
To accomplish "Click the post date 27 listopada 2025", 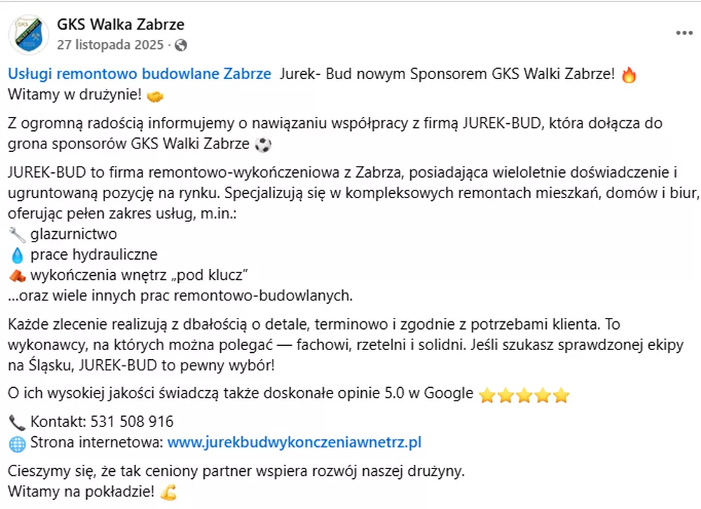I will pos(111,45).
